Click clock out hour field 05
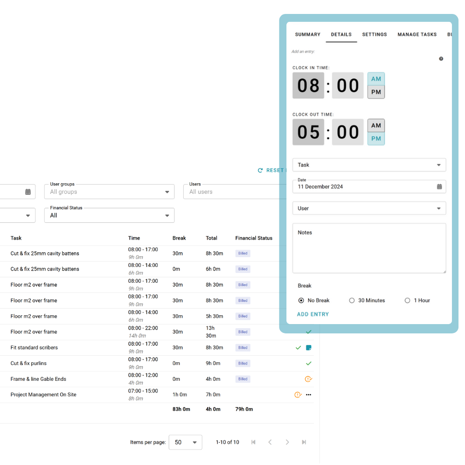 click(x=308, y=132)
